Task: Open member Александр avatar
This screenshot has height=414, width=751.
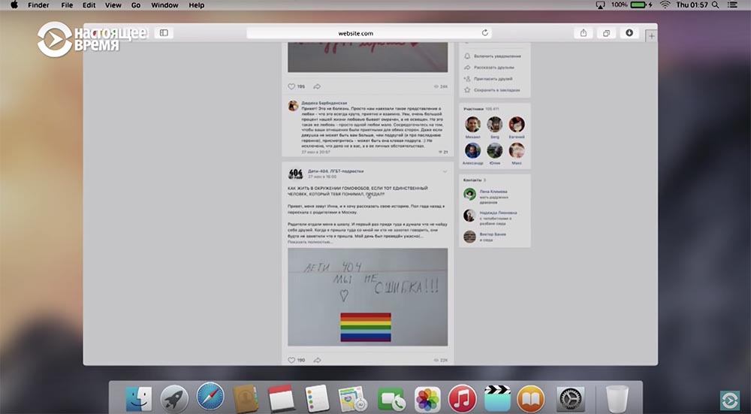Action: point(472,150)
